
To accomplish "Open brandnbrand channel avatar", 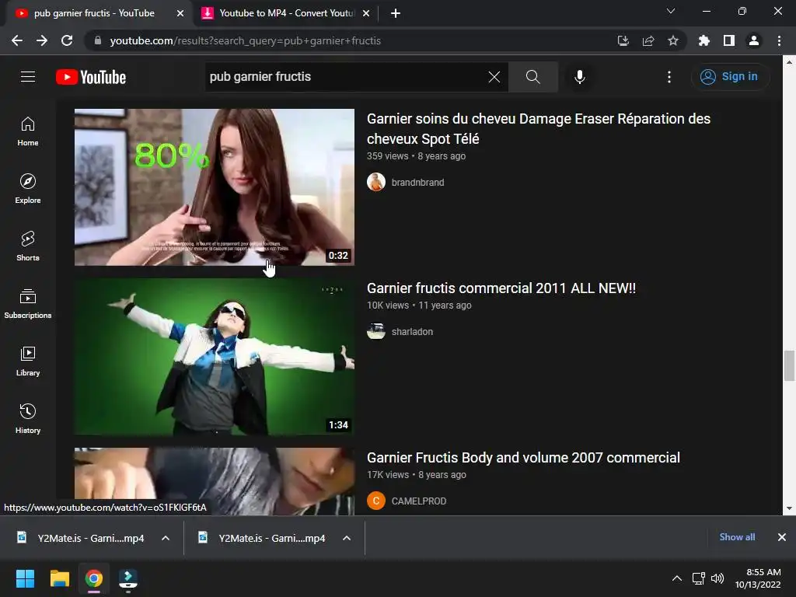I will point(376,182).
